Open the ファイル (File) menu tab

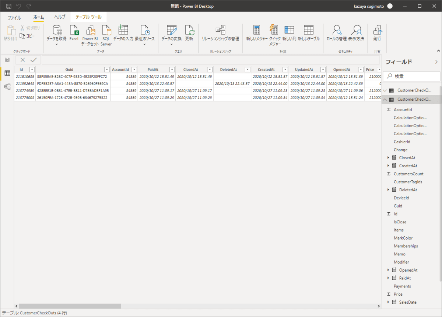pos(14,17)
